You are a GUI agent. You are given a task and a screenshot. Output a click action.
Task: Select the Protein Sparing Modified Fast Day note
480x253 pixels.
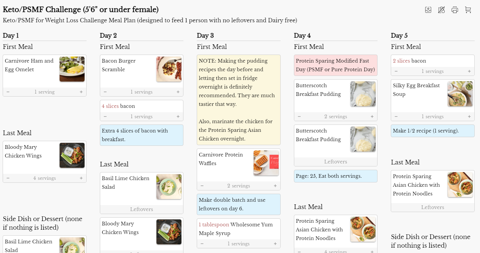click(336, 65)
